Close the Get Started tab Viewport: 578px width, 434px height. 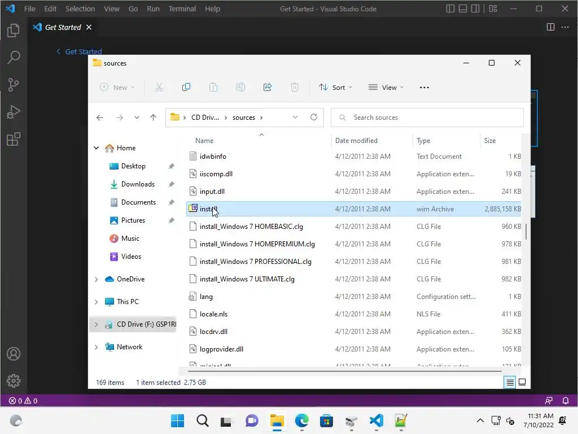point(89,27)
